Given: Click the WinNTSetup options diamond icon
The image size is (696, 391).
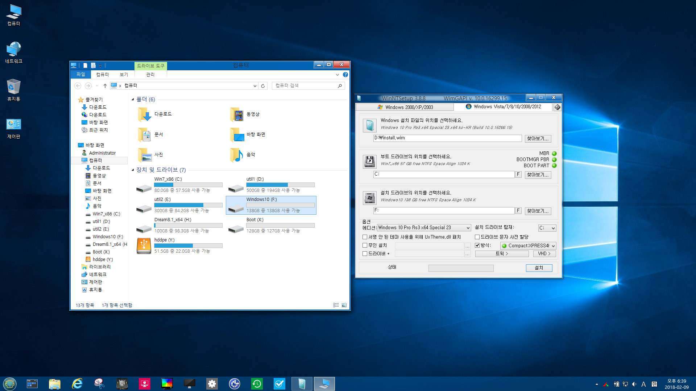Looking at the screenshot, I should [557, 107].
